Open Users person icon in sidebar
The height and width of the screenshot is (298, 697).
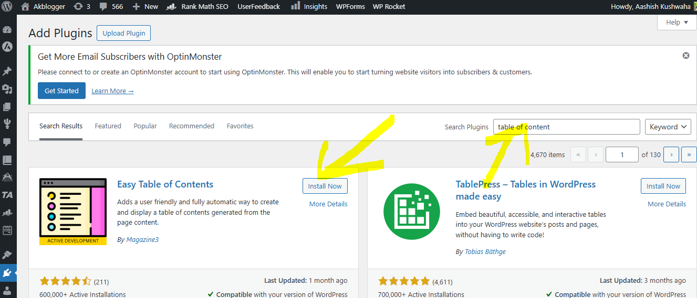click(x=7, y=290)
